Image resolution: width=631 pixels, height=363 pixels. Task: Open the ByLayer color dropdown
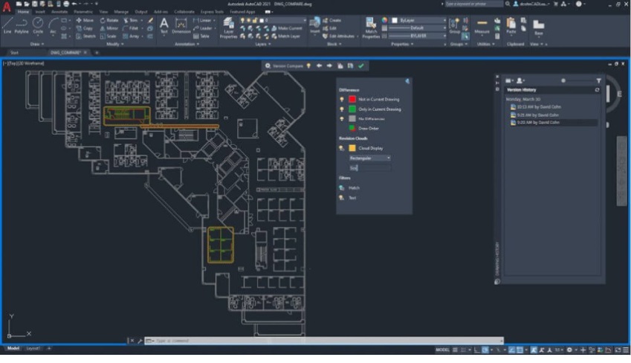click(x=419, y=20)
